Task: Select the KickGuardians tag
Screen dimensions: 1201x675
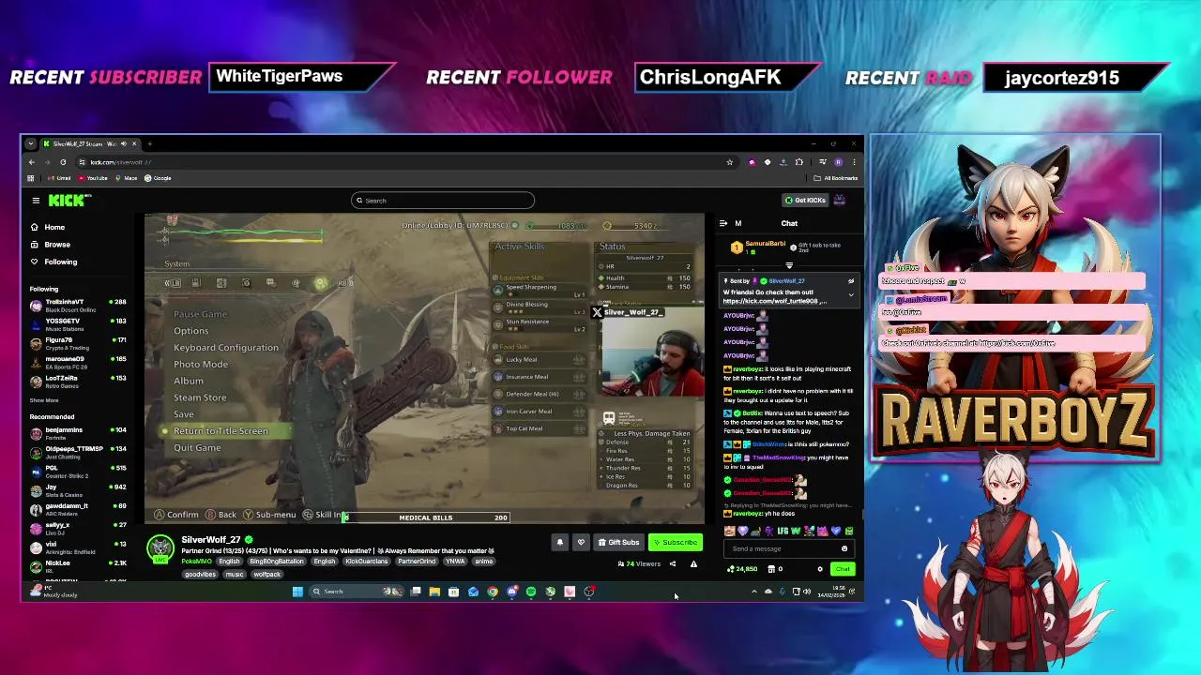Action: click(366, 561)
